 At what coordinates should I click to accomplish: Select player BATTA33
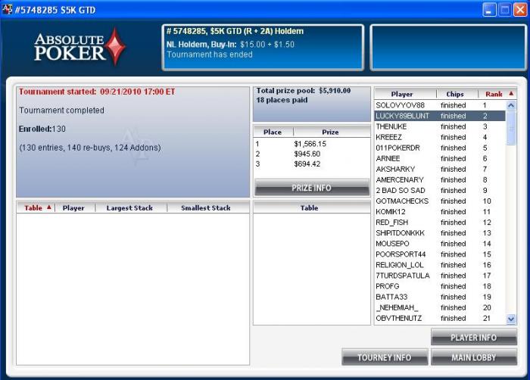coord(440,297)
